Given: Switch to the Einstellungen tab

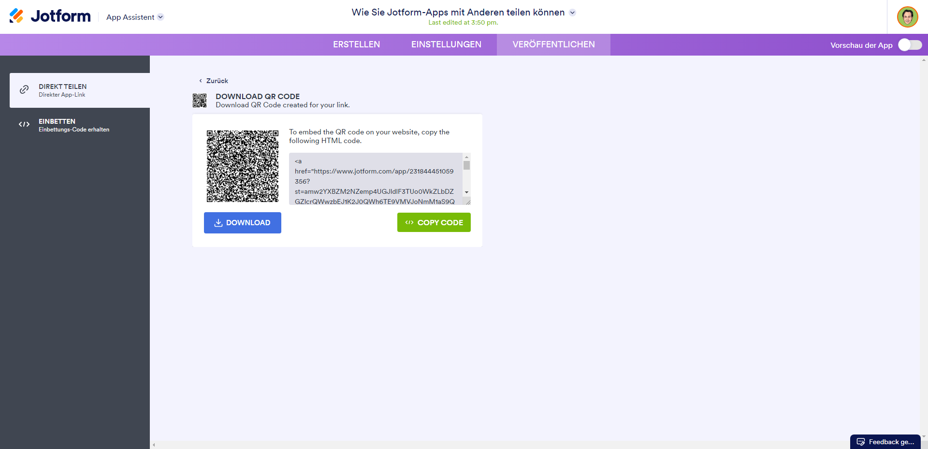Looking at the screenshot, I should pos(446,44).
